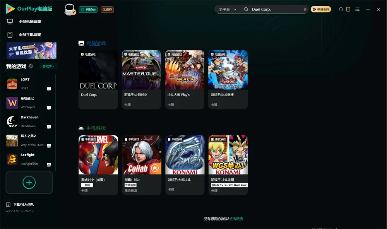This screenshot has height=229, width=387.
Task: Open the 游戏库 library link
Action: [x=48, y=67]
